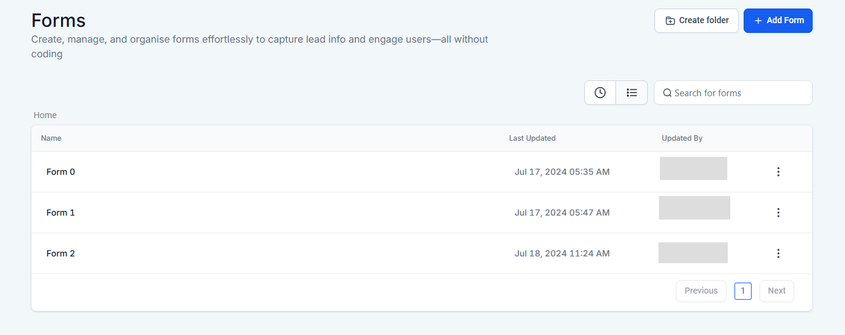Focus the Search for forms field
845x335 pixels.
click(739, 93)
